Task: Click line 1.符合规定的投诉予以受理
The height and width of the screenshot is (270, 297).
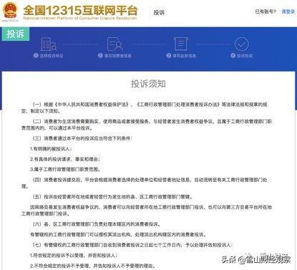Action: pos(74,256)
